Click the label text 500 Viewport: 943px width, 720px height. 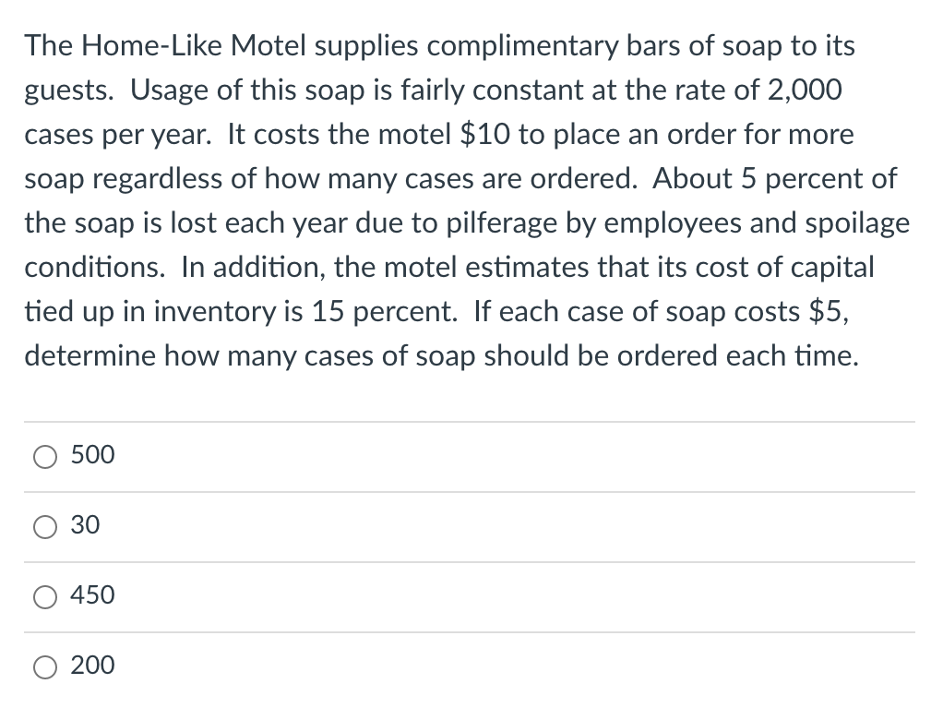[x=92, y=455]
